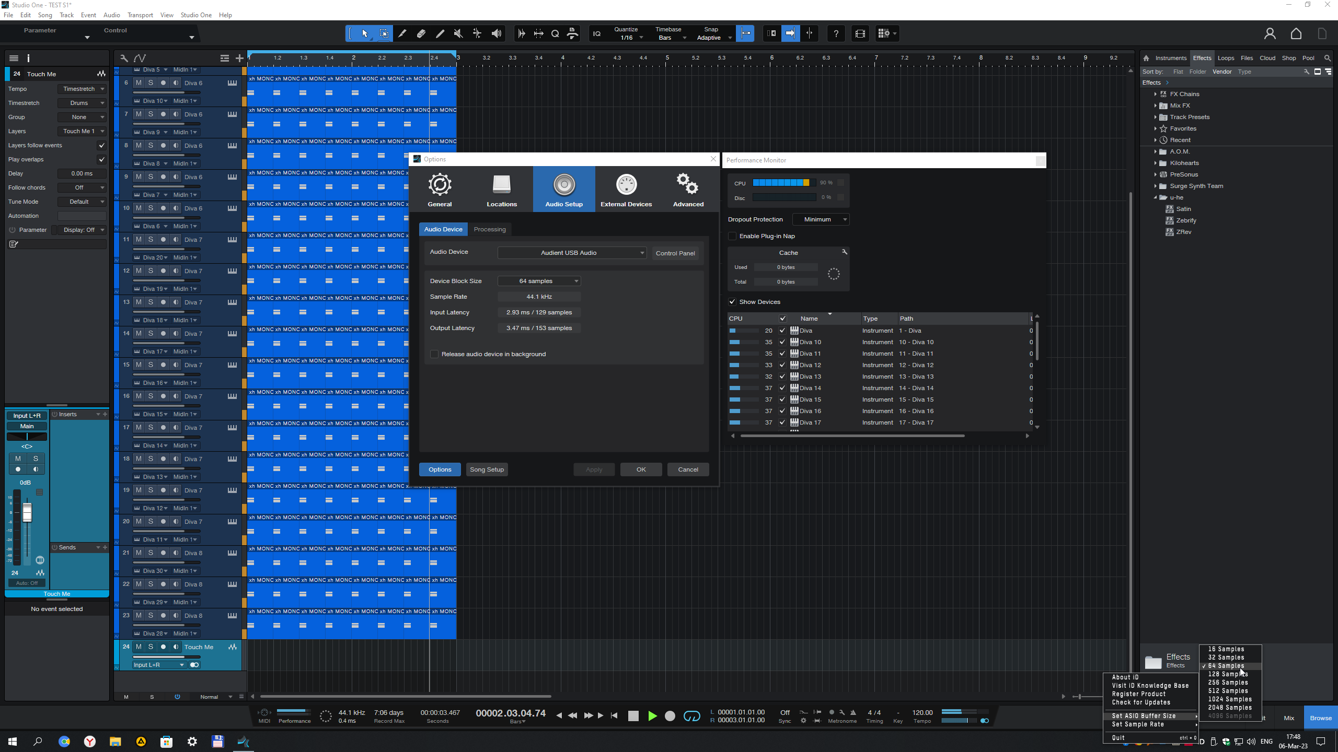
Task: Select the Mute tool in toolbar
Action: 458,34
